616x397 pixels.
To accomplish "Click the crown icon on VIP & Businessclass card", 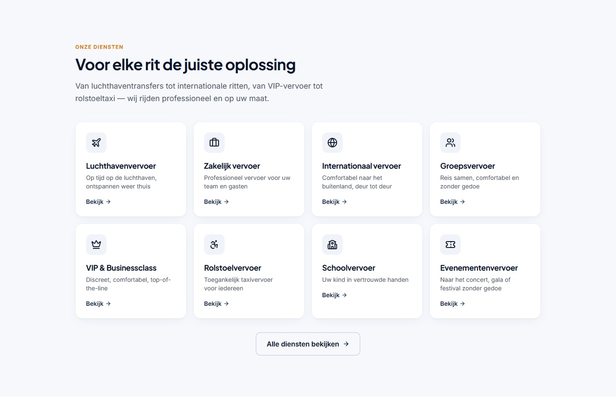I will (96, 245).
